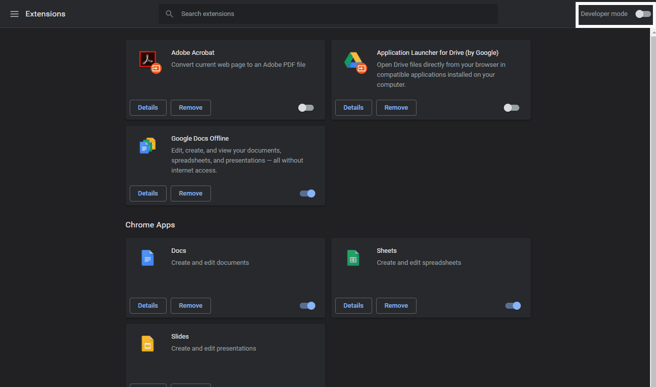Screen dimensions: 656x387
Task: Click the search magnifier icon
Action: pyautogui.click(x=170, y=14)
